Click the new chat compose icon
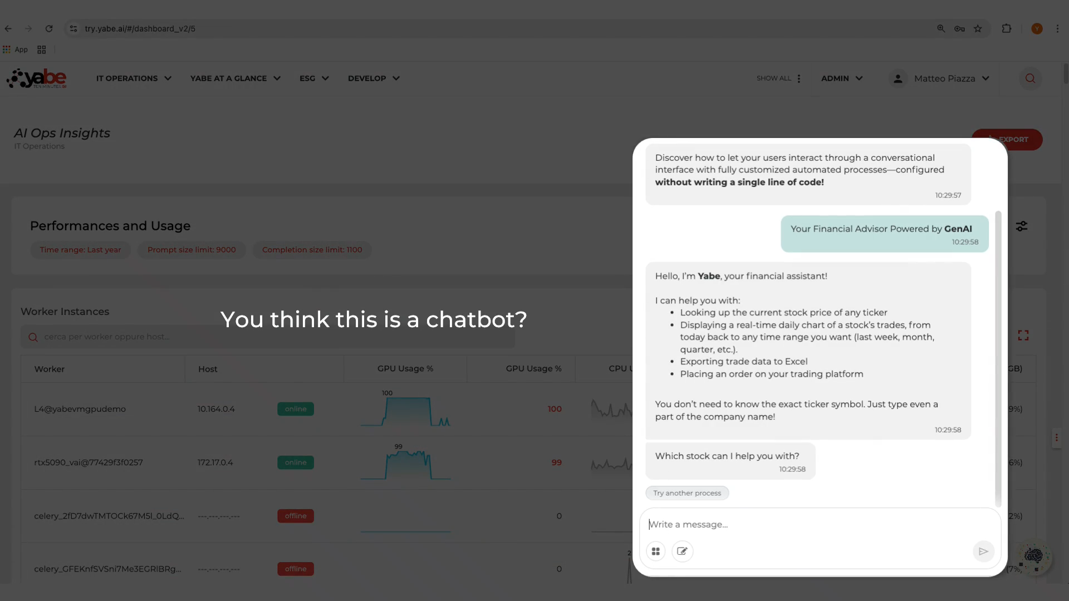Viewport: 1069px width, 601px height. point(682,551)
